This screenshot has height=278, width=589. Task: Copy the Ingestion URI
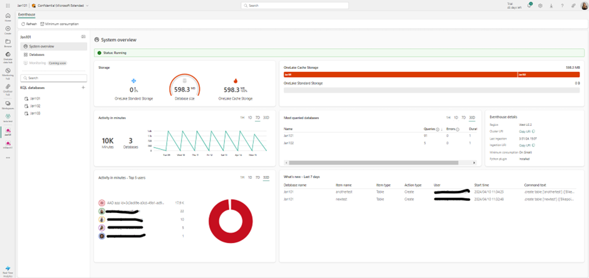(x=527, y=145)
